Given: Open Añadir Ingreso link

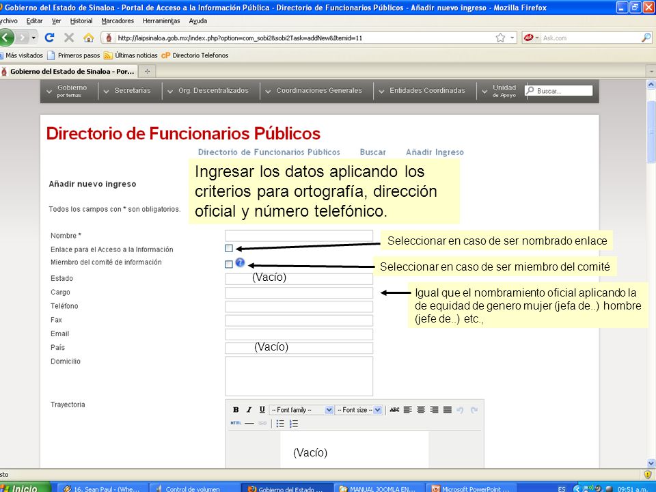Looking at the screenshot, I should point(435,152).
